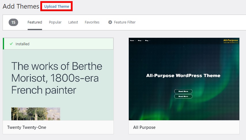Screen dimensions: 246x140
Task: Click the All Purpose theme name
Action: click(x=144, y=127)
